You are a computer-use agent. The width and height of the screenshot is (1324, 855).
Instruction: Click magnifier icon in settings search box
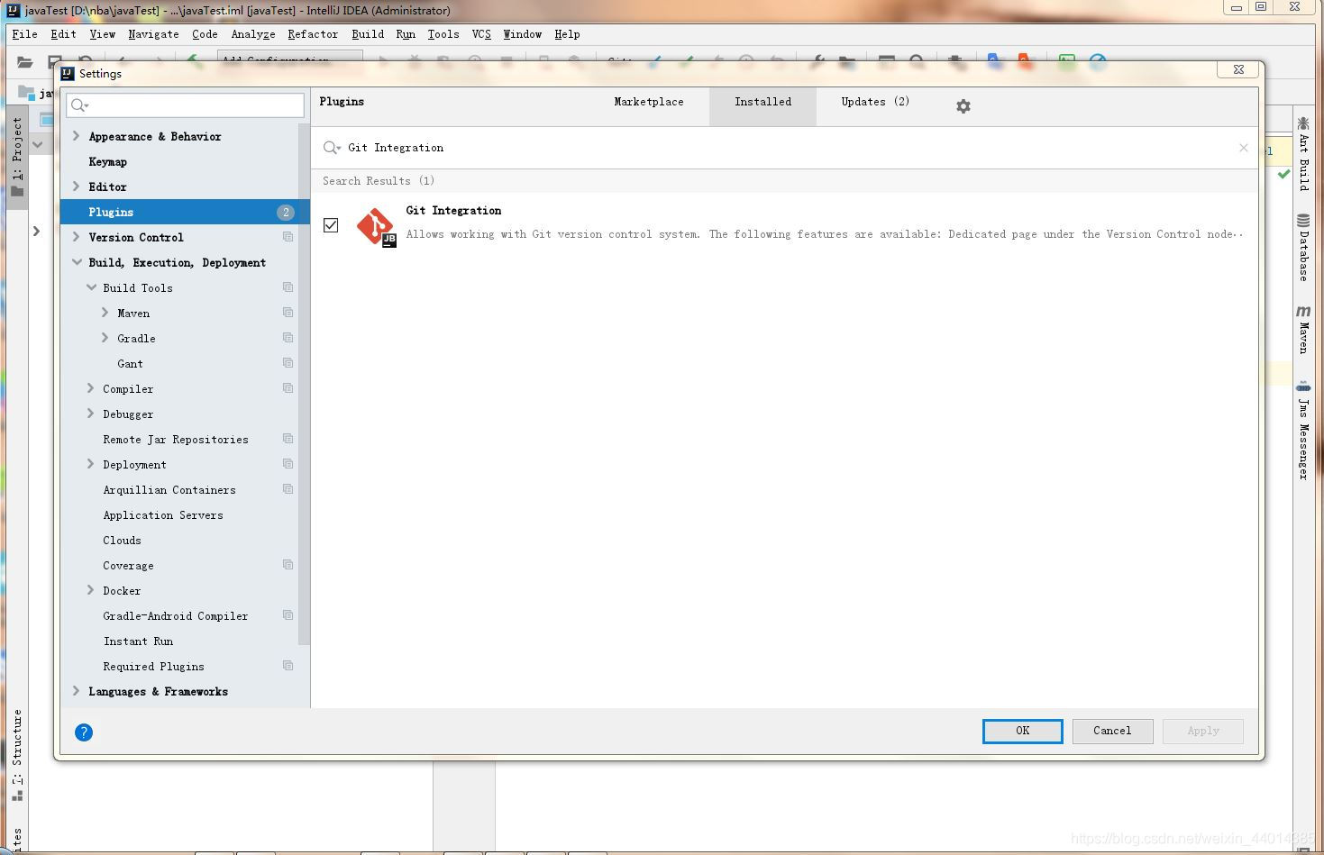(79, 105)
